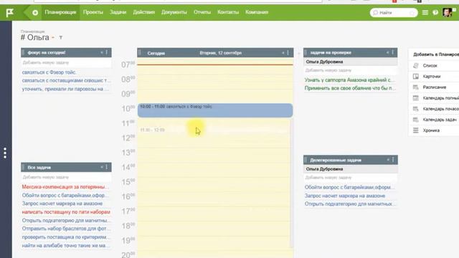Collapse the Задачи на проверке panel arrow
The height and width of the screenshot is (258, 459).
point(388,52)
